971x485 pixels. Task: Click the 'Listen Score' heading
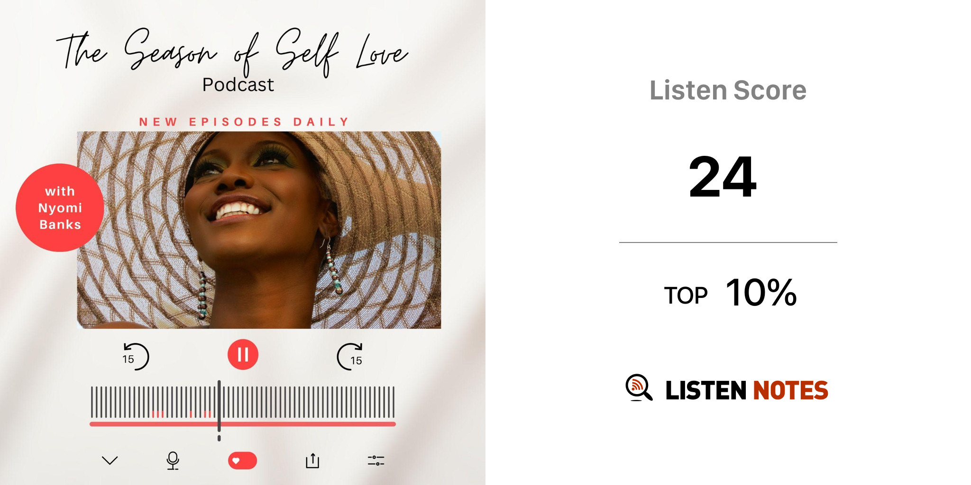point(728,90)
